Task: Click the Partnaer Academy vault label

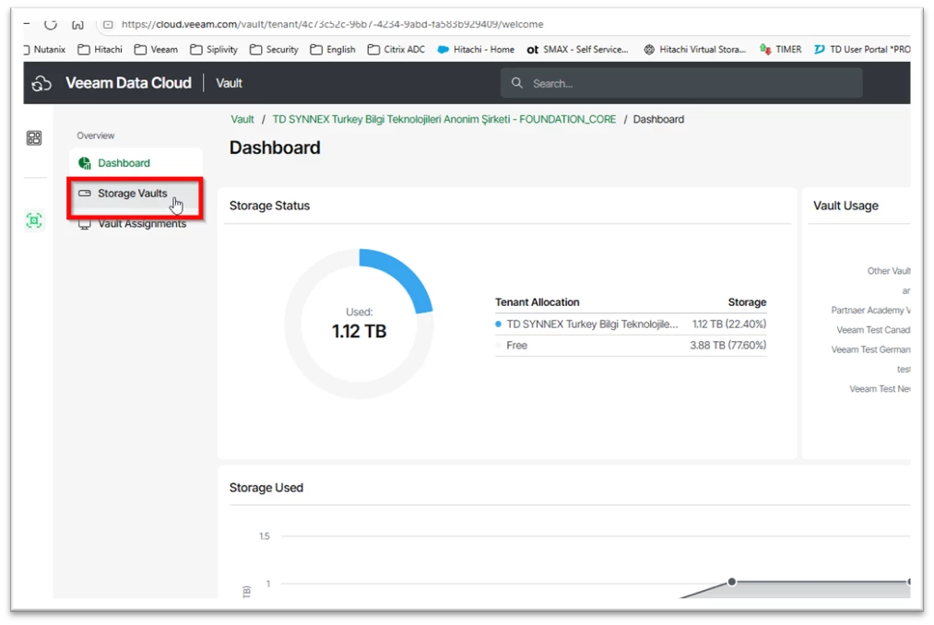Action: pos(871,310)
